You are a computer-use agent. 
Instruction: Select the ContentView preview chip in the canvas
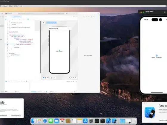tap(51, 23)
